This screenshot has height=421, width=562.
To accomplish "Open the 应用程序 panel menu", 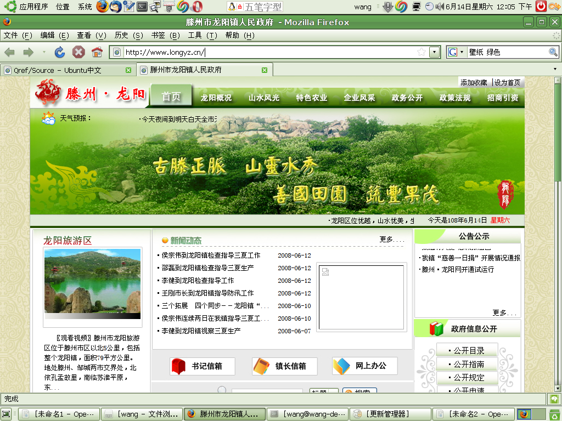I will click(x=33, y=7).
